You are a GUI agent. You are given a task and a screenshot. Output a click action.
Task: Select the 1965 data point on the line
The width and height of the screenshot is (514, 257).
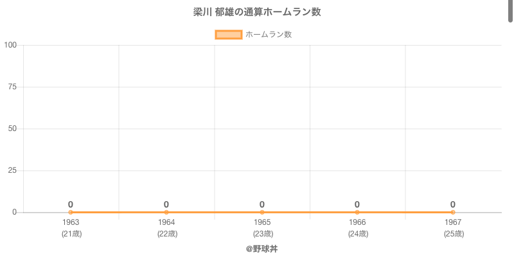click(x=262, y=212)
